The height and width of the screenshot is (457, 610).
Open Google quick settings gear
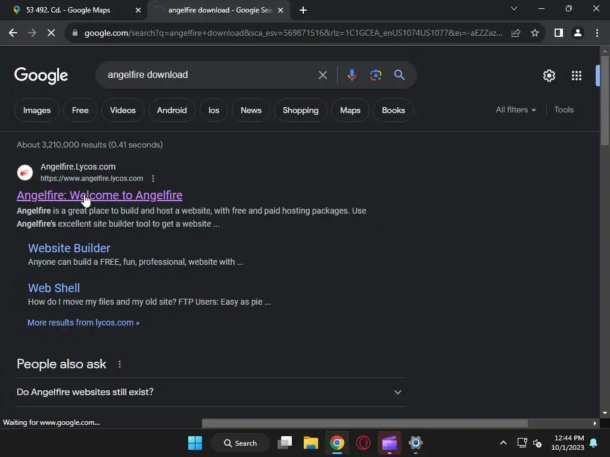549,76
